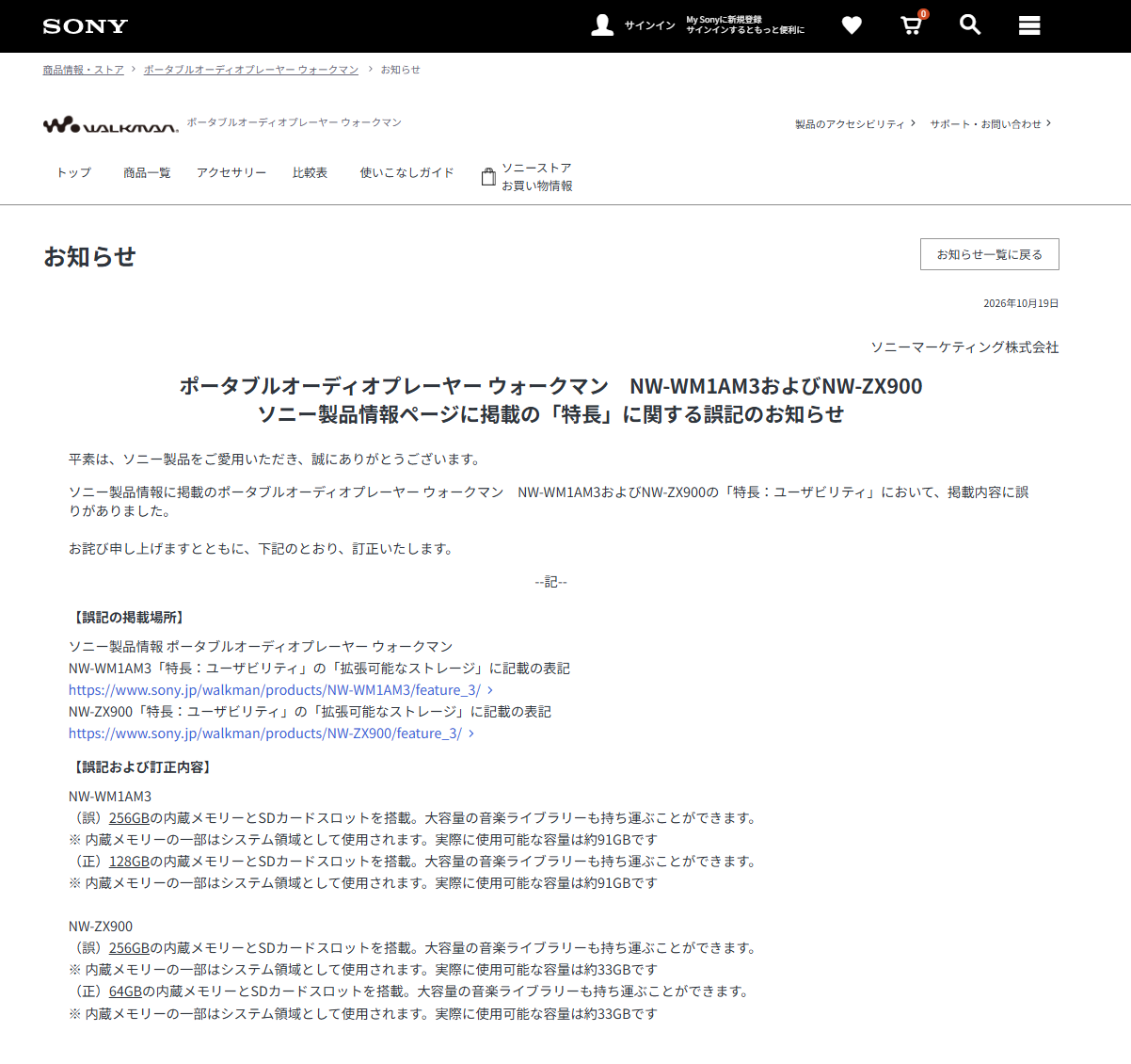The height and width of the screenshot is (1064, 1131).
Task: Select the 商品一覧 menu item
Action: coord(147,172)
